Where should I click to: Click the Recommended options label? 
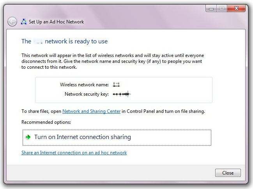pos(46,122)
